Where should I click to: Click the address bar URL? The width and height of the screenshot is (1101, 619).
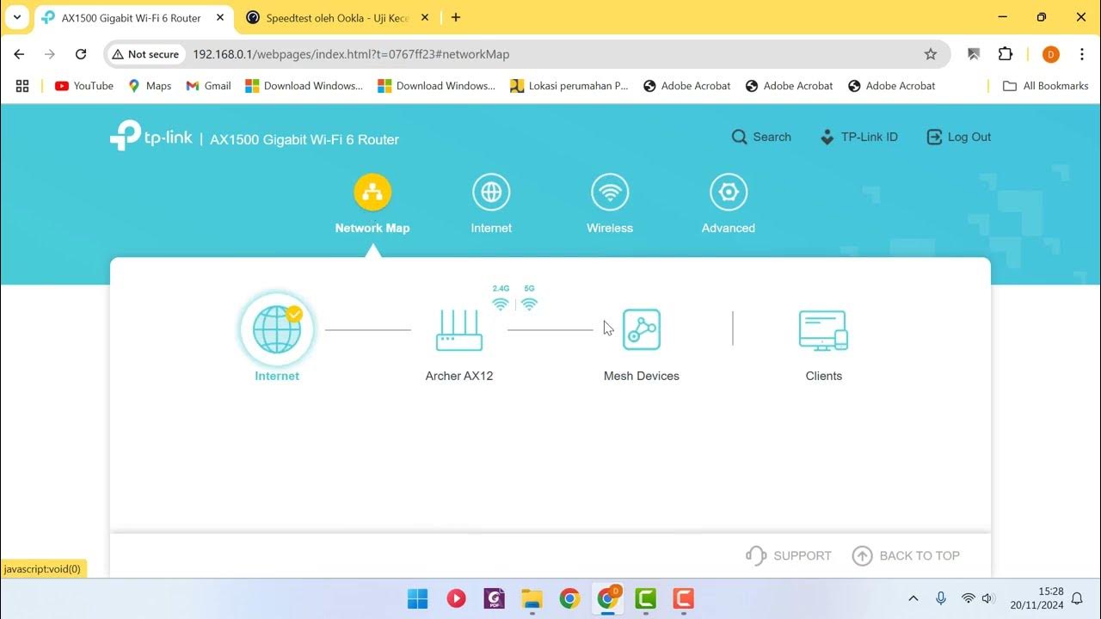(351, 54)
